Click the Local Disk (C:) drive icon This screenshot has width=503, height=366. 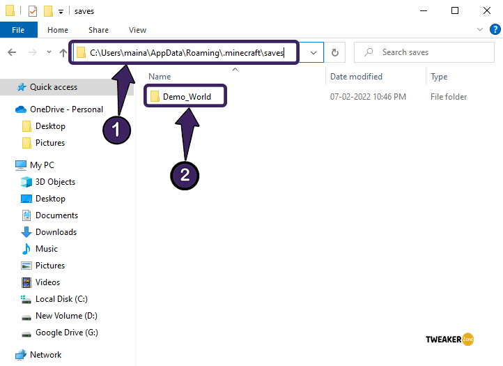pyautogui.click(x=26, y=300)
